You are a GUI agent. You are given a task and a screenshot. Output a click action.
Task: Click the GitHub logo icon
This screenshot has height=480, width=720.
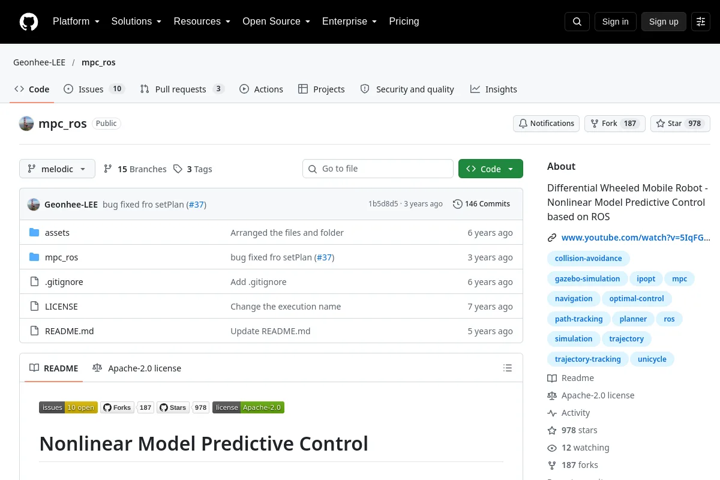29,22
